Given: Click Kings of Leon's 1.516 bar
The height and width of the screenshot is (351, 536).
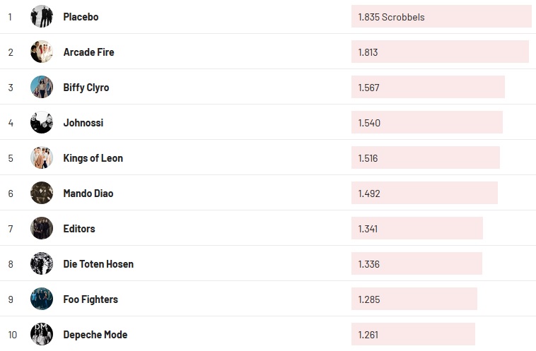Looking at the screenshot, I should [x=425, y=157].
